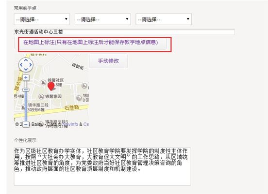Open the second 请选择 dropdown
The height and width of the screenshot is (194, 268).
point(103,19)
